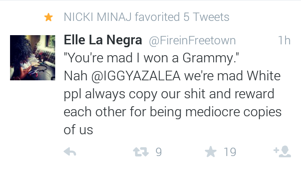Open the tweet's "of us" last line
Screen dimensions: 301x174
(x=78, y=130)
